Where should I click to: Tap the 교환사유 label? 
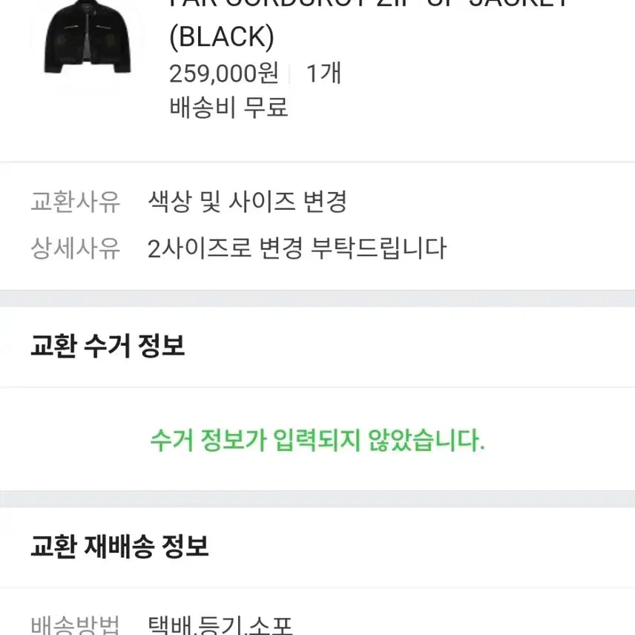75,202
